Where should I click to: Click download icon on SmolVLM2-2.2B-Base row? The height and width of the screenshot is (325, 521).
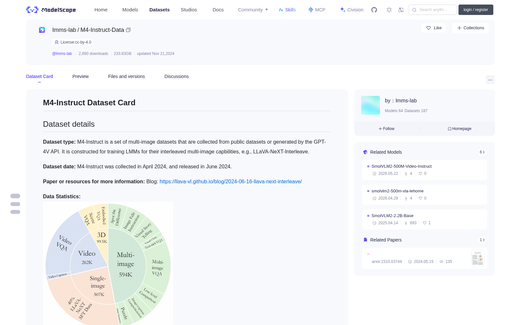click(x=406, y=223)
